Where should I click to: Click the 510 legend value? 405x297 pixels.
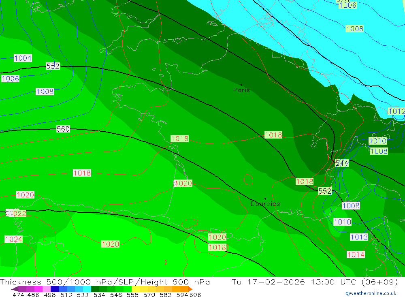(66, 295)
